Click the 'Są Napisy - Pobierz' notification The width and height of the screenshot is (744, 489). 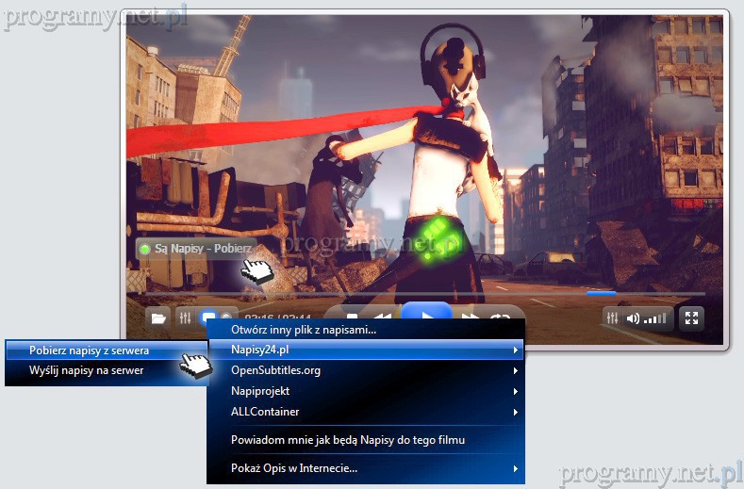(197, 249)
